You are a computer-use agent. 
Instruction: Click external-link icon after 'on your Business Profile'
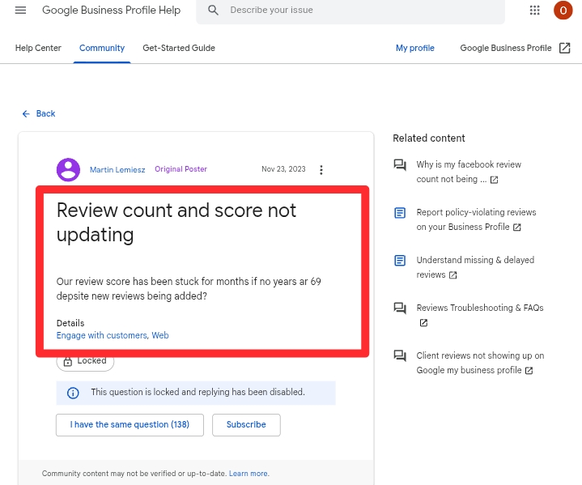pos(517,228)
